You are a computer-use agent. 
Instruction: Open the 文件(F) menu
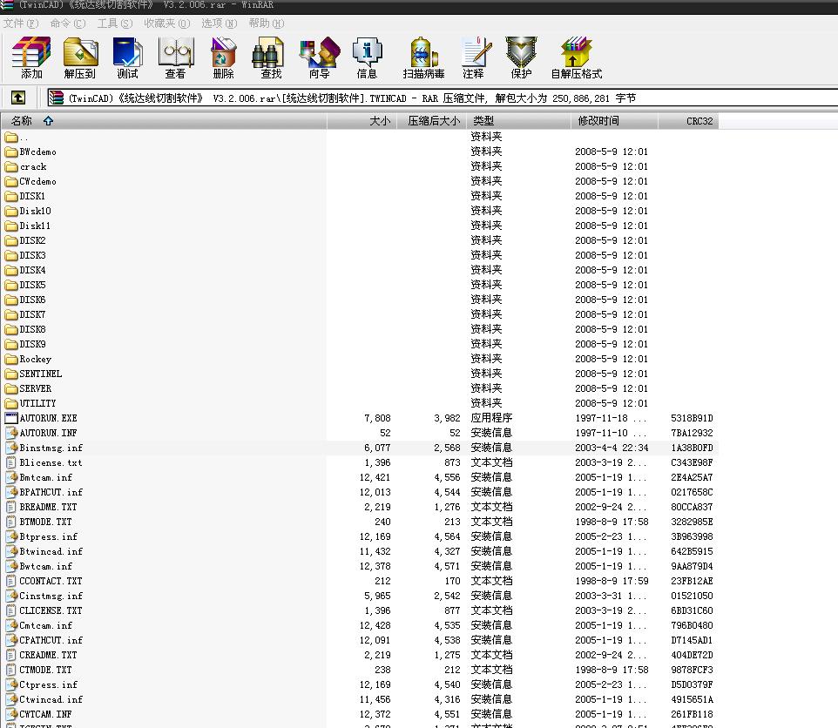[21, 23]
